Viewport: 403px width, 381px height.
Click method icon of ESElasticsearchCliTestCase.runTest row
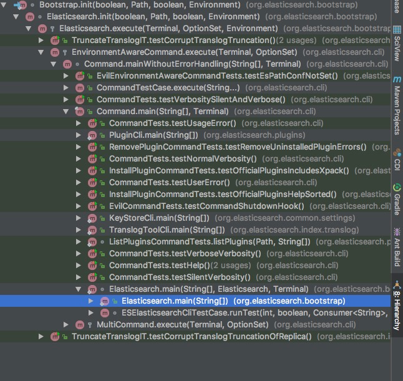coord(105,313)
